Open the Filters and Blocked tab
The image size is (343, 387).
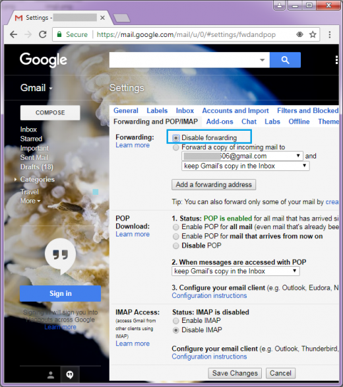[308, 110]
